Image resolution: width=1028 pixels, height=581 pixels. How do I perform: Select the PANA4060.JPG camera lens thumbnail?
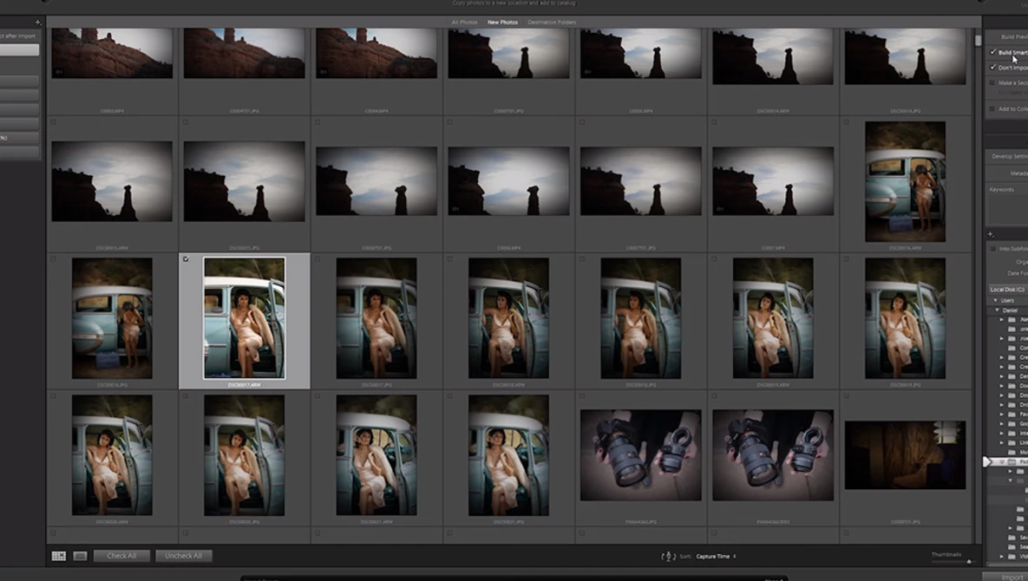pos(640,455)
